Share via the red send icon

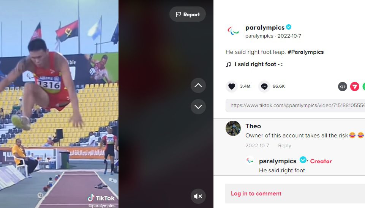click(x=354, y=87)
